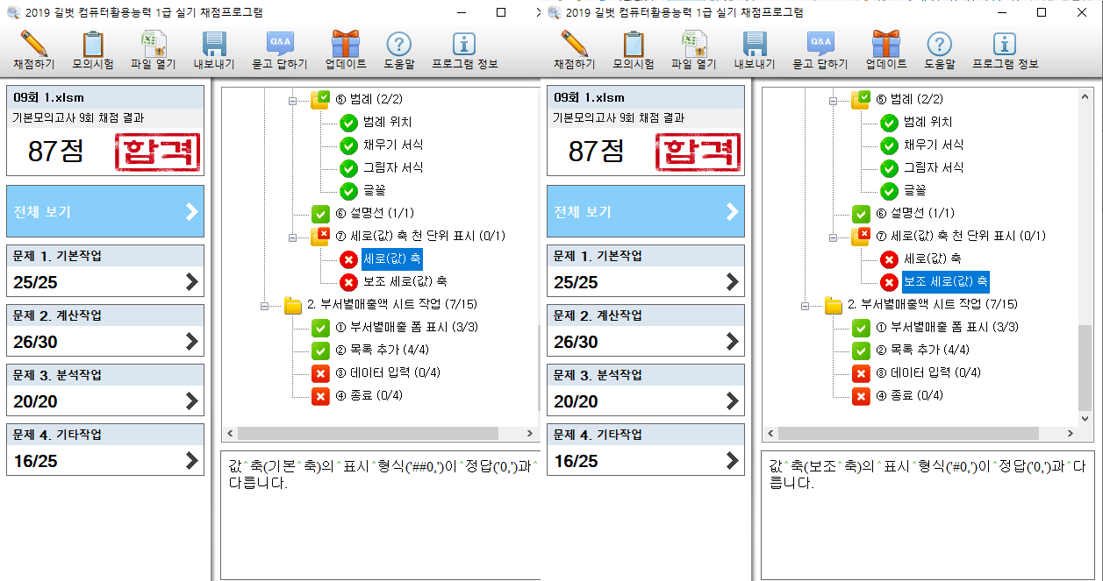This screenshot has height=581, width=1103.
Task: Click horizontal scrollbar right arrow in right window tree
Action: coord(1070,434)
